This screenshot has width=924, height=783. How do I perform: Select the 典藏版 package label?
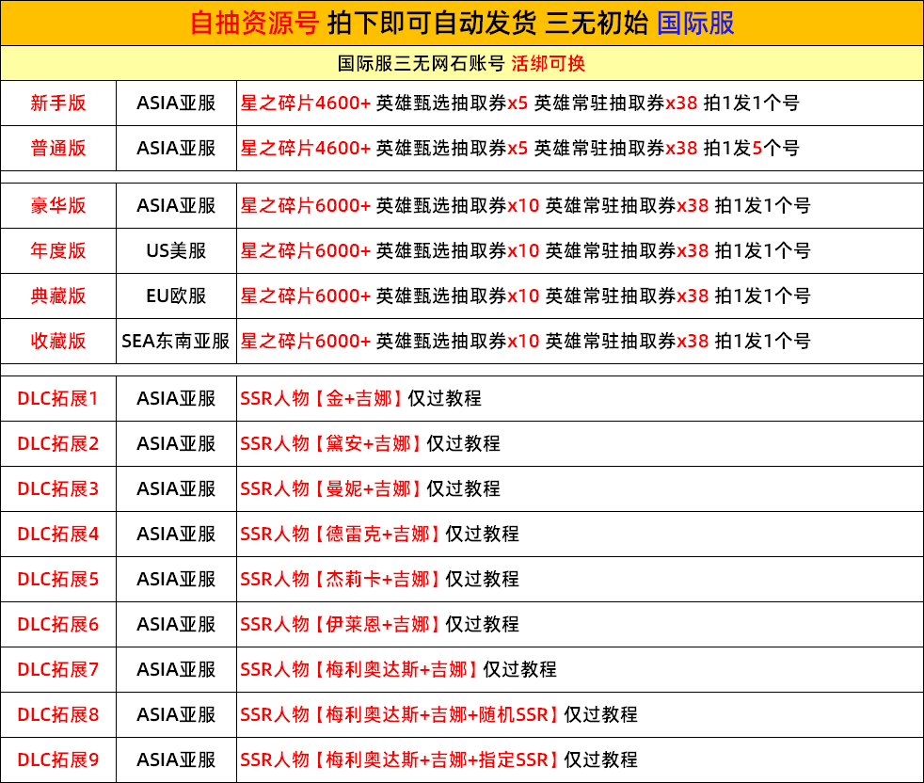(x=58, y=296)
